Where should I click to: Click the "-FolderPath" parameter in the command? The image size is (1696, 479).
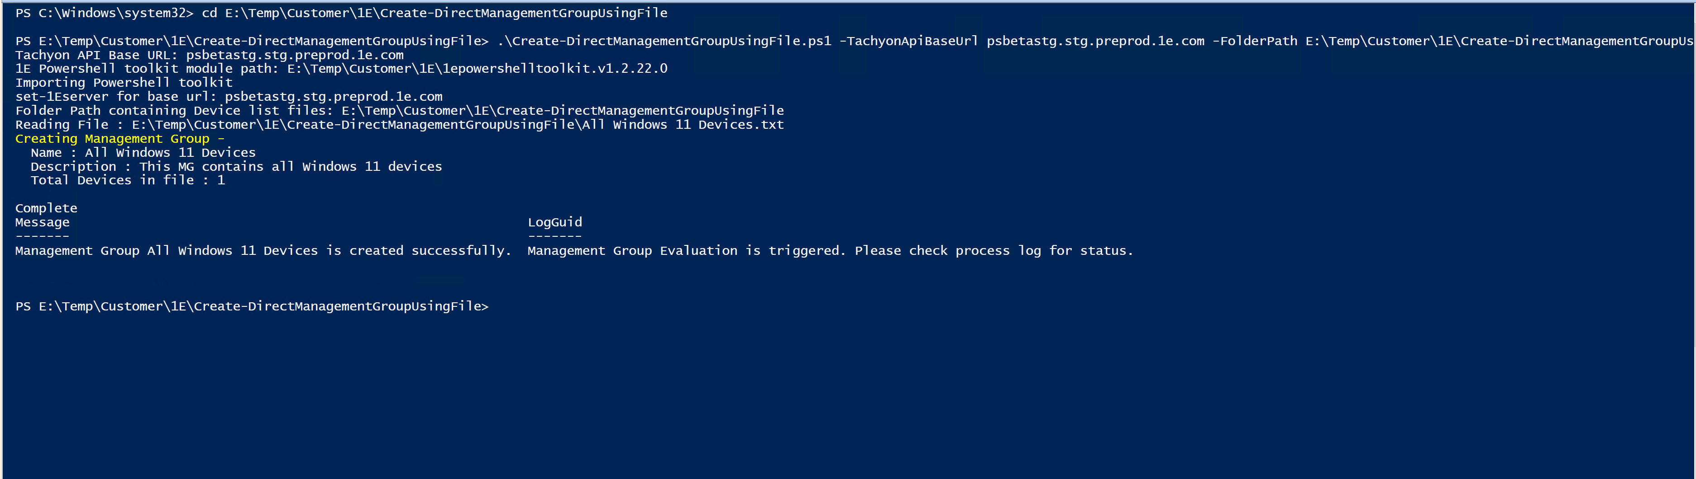(1254, 42)
